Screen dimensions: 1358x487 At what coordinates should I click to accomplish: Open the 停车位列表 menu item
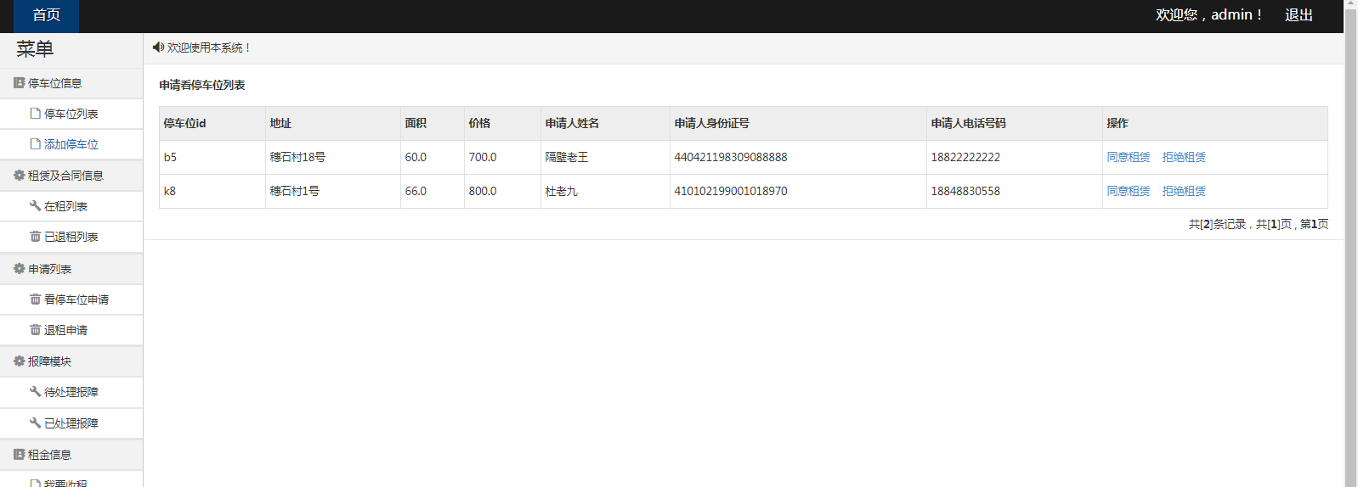point(71,114)
